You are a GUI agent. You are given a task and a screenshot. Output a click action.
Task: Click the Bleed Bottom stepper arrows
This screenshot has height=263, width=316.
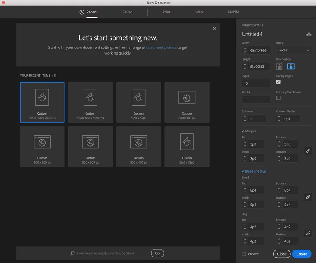pyautogui.click(x=279, y=190)
